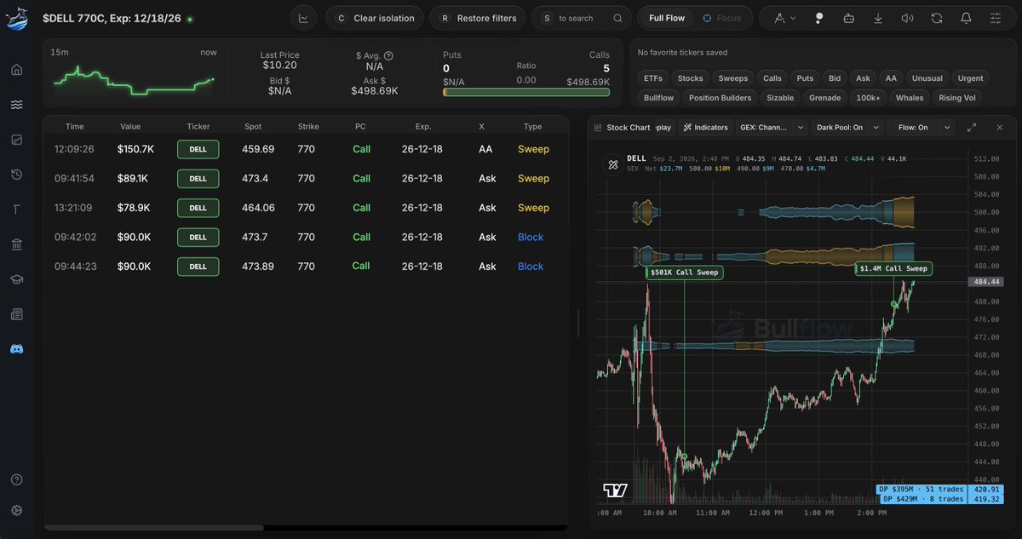Click the $1.4M Call Sweep chart marker

tap(893, 268)
